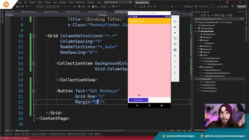Viewport: 249px width, 140px height.
Task: Click the account profile avatar
Action: tap(227, 2)
